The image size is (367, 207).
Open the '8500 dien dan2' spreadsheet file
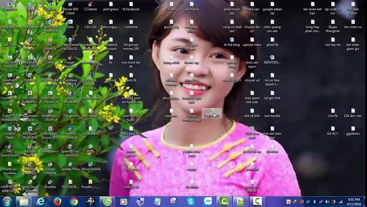[x=252, y=133]
